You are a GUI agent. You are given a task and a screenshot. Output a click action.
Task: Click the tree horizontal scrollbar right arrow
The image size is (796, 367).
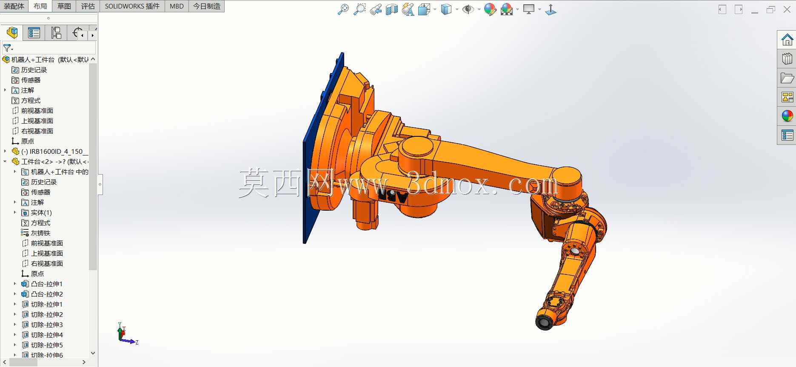coord(84,362)
